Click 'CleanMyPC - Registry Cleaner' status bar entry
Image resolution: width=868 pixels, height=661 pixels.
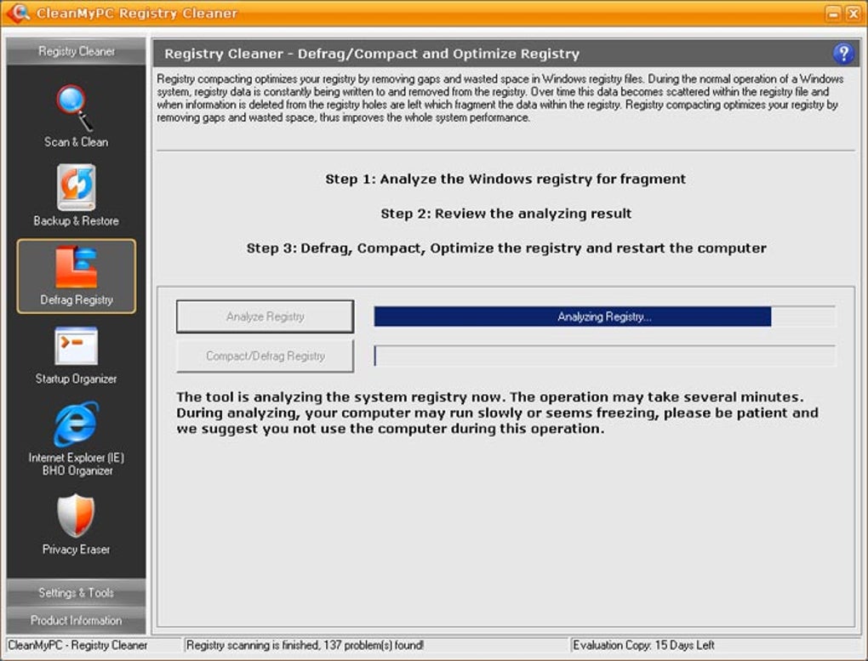pos(77,646)
